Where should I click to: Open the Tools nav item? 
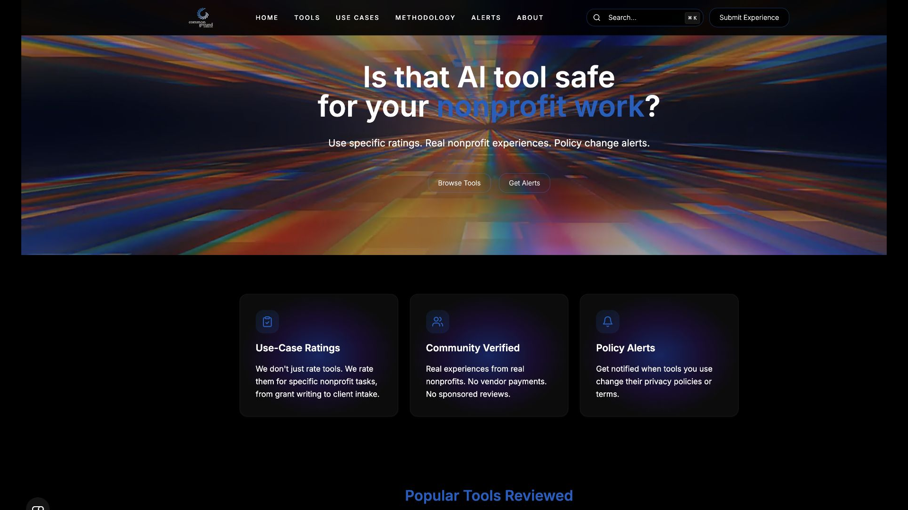coord(307,17)
